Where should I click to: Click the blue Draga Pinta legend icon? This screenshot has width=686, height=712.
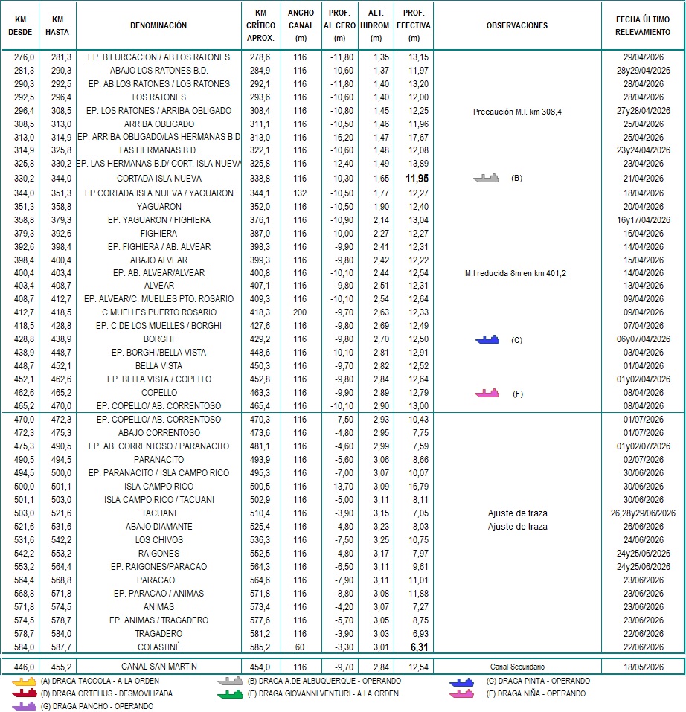[462, 681]
